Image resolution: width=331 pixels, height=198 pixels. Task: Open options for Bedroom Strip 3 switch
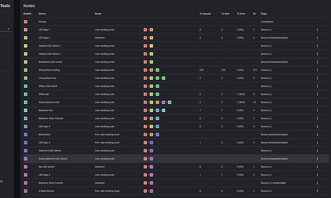[317, 183]
